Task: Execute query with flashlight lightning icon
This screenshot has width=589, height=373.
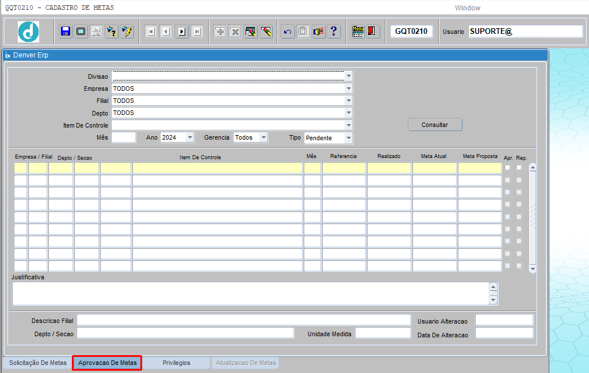Action: pyautogui.click(x=127, y=32)
